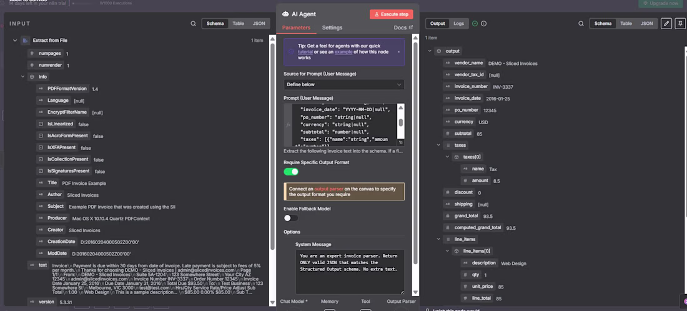Click the object icon beside taxes[0]
The height and width of the screenshot is (311, 687).
[457, 157]
